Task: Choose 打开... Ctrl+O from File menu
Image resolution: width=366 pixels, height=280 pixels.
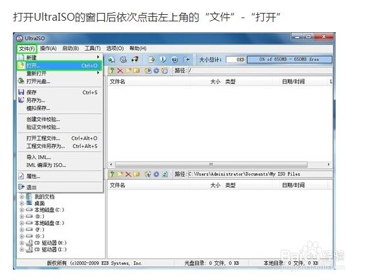Action: (x=59, y=65)
